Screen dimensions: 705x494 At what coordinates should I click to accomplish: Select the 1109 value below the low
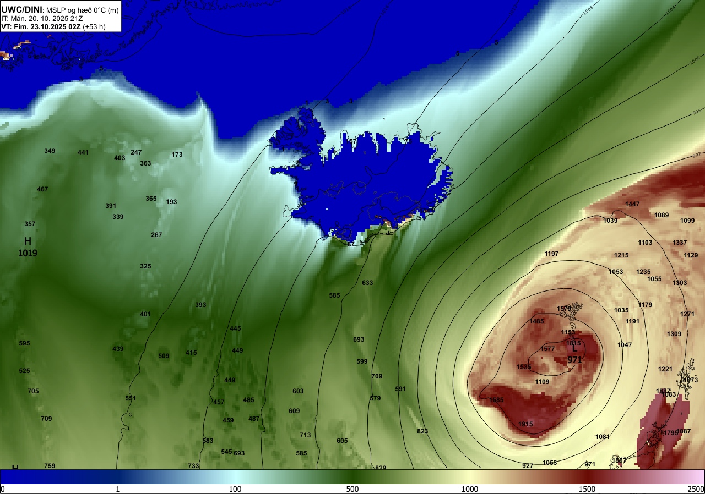[x=542, y=382]
